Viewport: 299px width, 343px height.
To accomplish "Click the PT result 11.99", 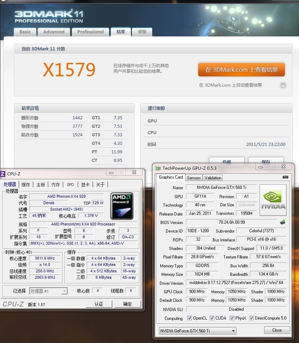I will point(117,152).
